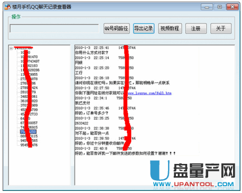The image size is (242, 193).
Task: Click the last message ending 谢谢！！！
Action: [x=125, y=153]
